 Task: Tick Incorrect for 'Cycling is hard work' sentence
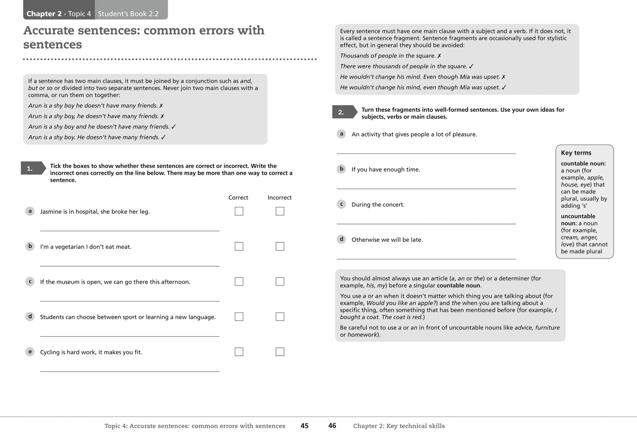[280, 352]
